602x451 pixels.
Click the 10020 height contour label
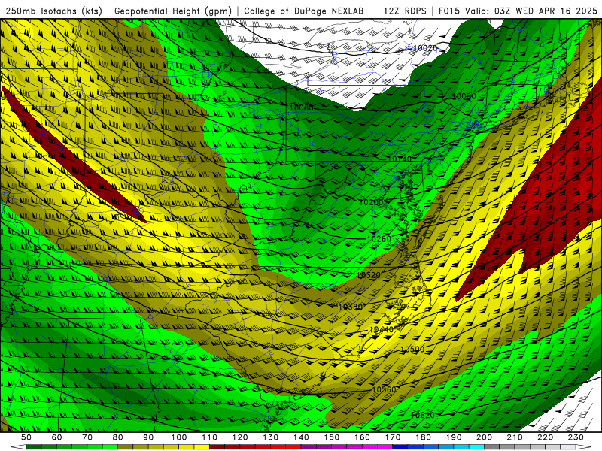(425, 48)
